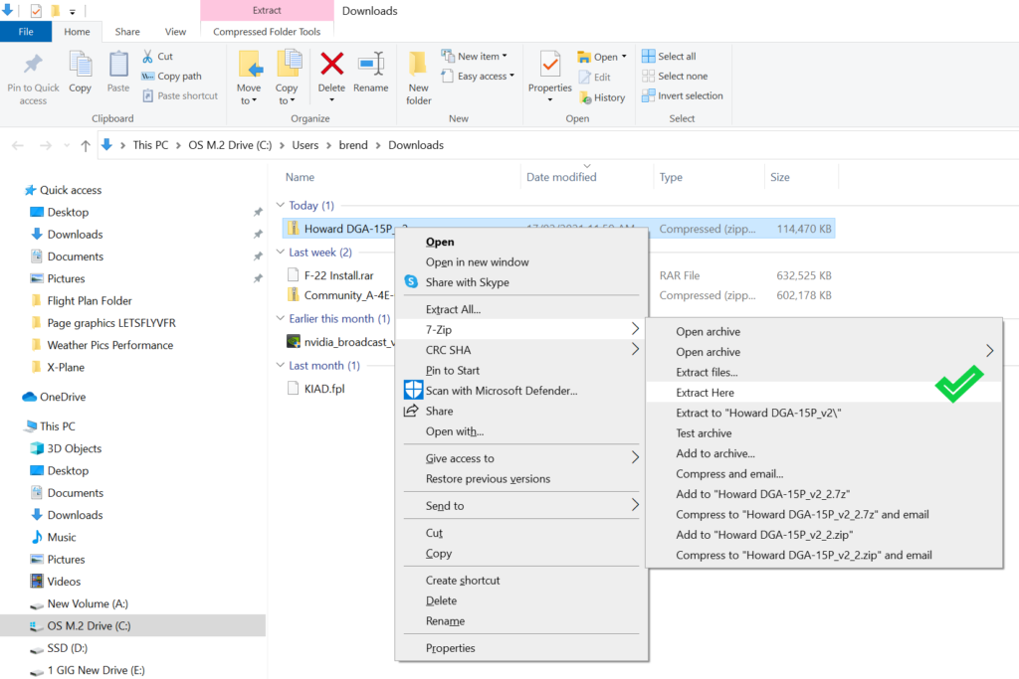Open the Compressed Folder Tools tab
This screenshot has width=1019, height=679.
(x=267, y=31)
